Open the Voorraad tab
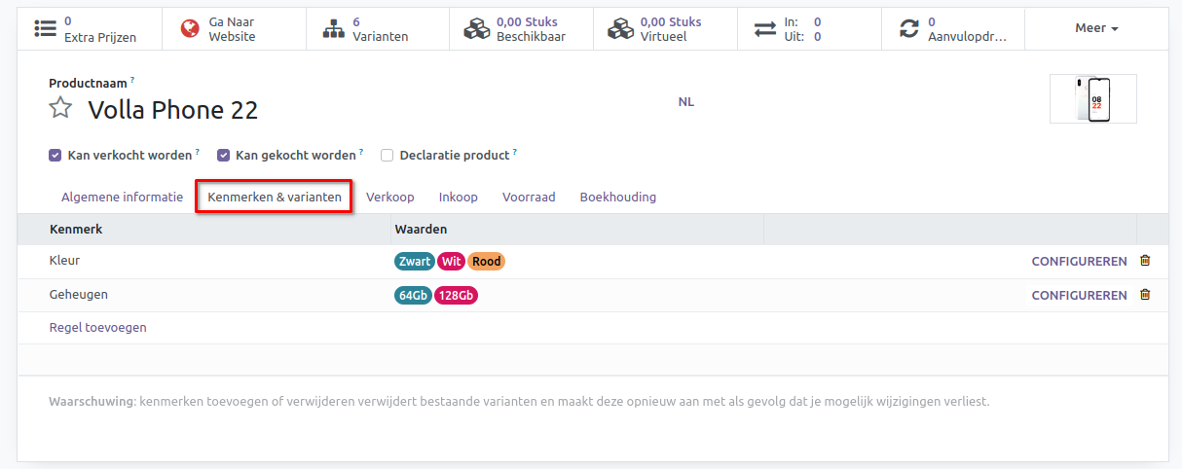Screen dimensions: 1182x469 (529, 197)
